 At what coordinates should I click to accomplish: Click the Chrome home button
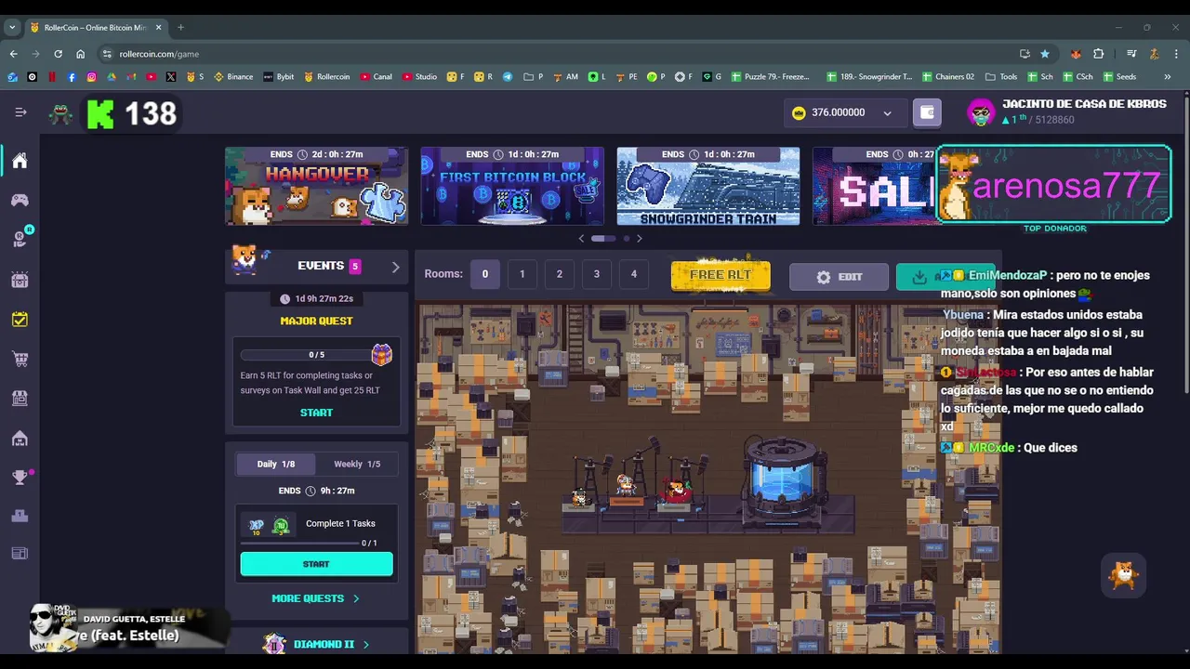(x=80, y=54)
